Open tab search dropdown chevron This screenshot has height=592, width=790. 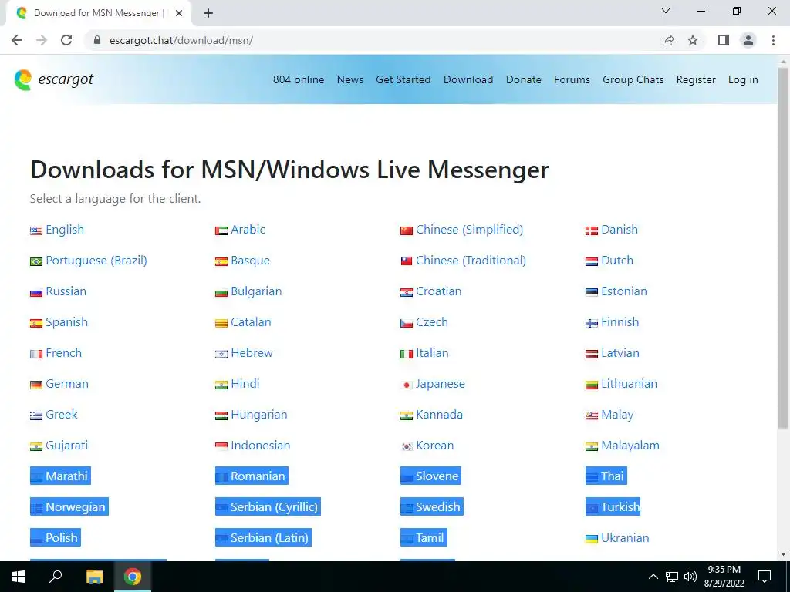(x=666, y=11)
